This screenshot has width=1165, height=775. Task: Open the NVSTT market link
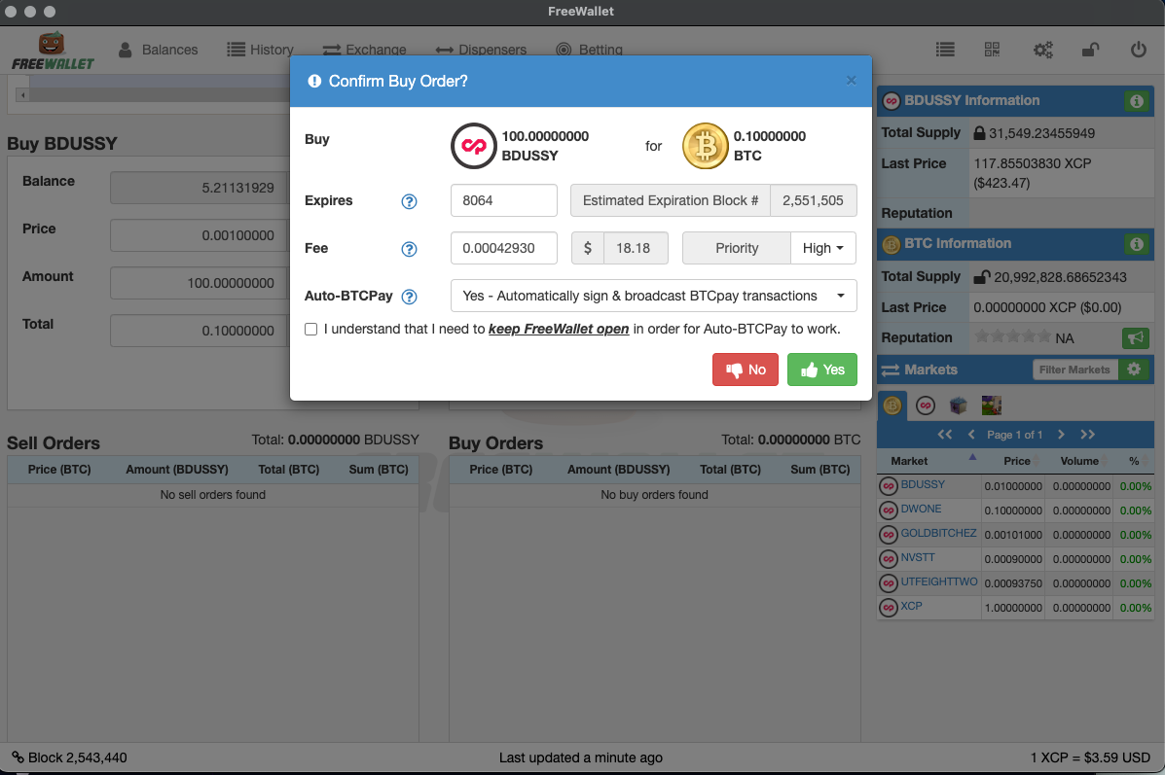click(x=918, y=557)
